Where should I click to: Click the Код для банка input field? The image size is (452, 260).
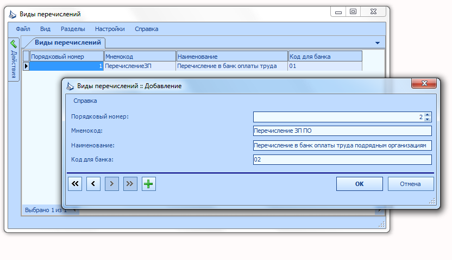pyautogui.click(x=342, y=159)
